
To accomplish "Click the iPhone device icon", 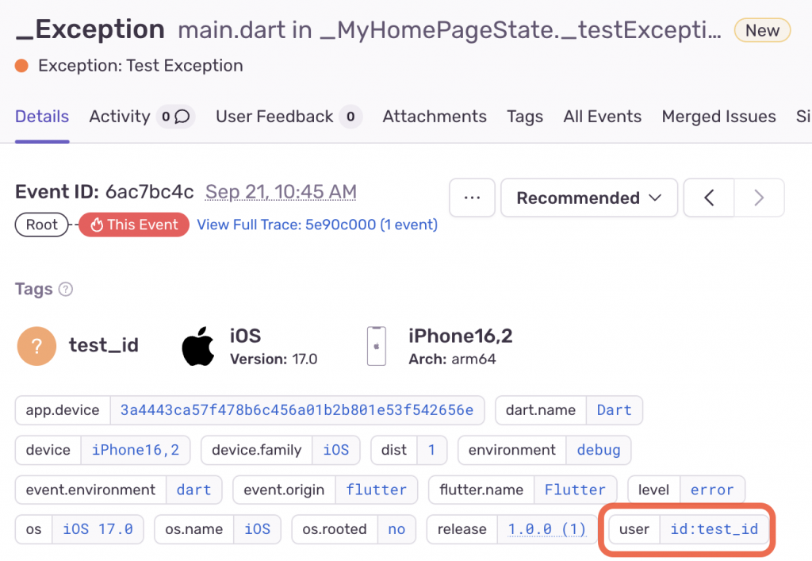I will [x=377, y=346].
